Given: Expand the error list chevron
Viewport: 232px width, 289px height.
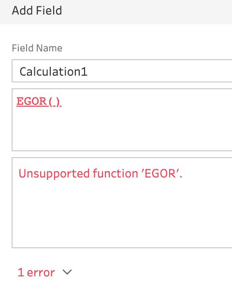Looking at the screenshot, I should coord(67,272).
